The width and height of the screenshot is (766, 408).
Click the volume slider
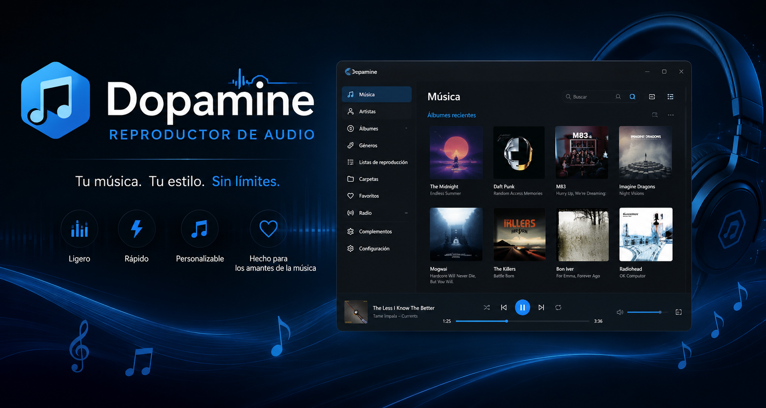647,312
